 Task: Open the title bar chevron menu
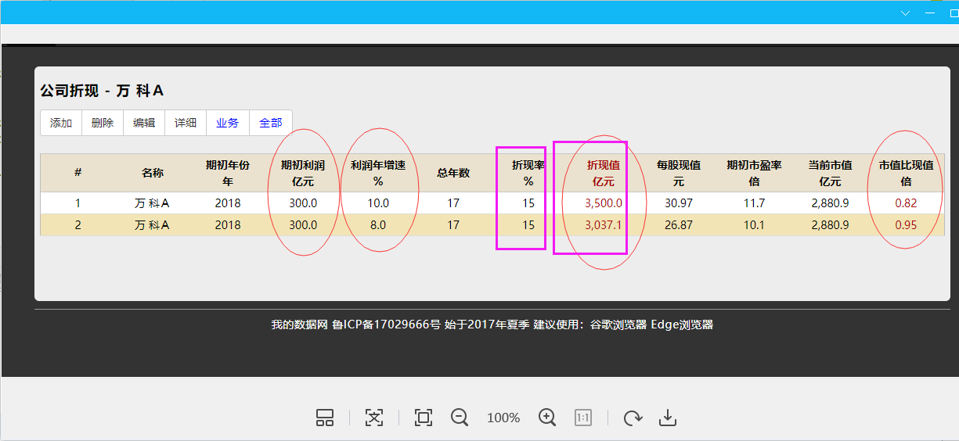906,13
